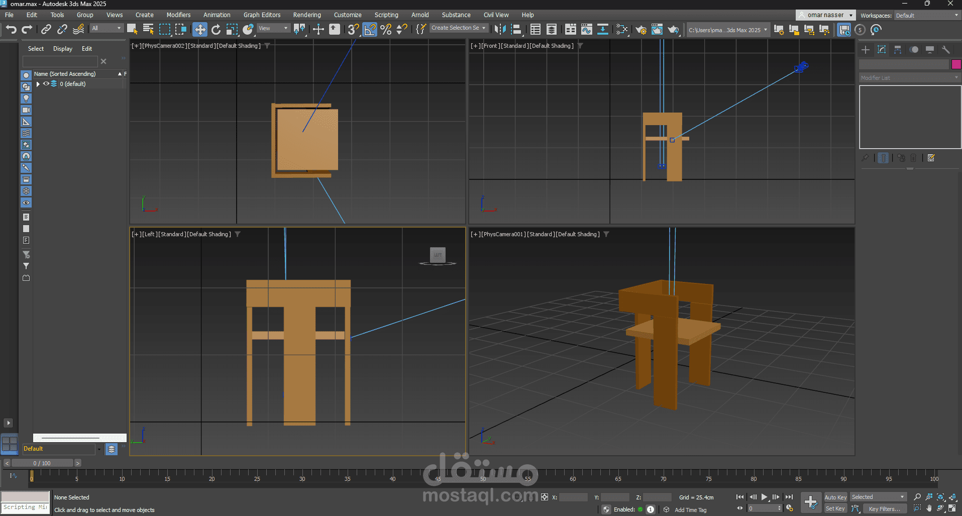Viewport: 962px width, 516px height.
Task: Open Render Setup from the toolbar
Action: tap(642, 30)
